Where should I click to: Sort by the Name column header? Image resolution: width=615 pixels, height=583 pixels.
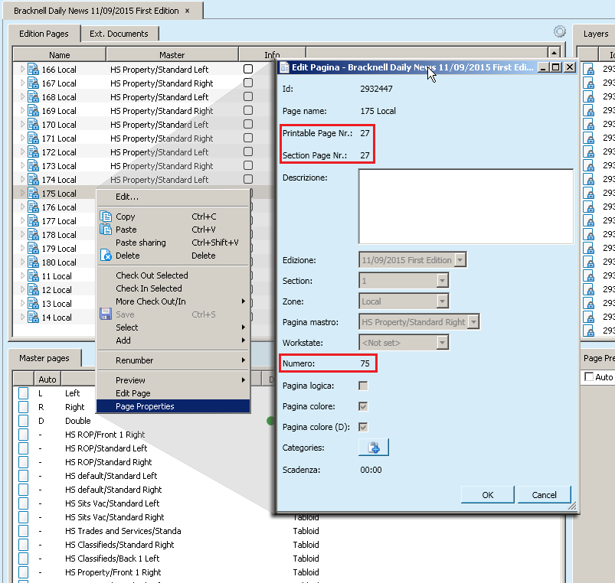point(59,55)
